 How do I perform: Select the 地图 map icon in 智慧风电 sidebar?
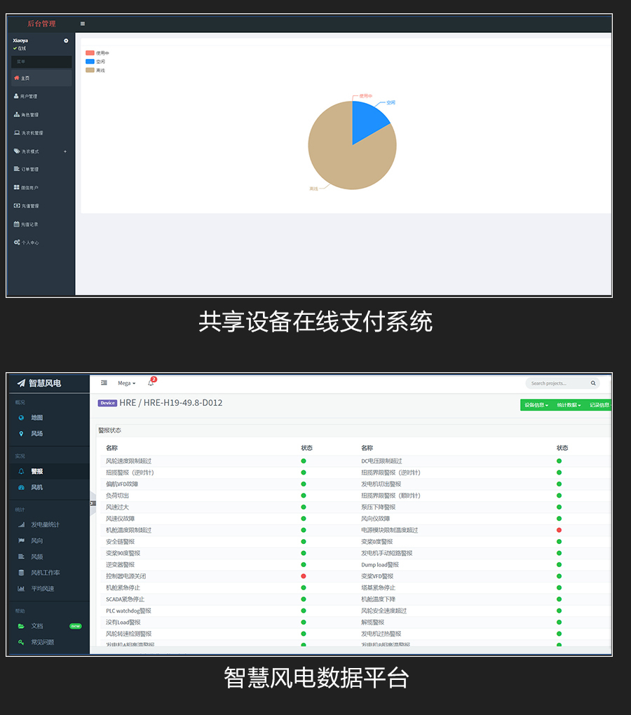(x=20, y=417)
